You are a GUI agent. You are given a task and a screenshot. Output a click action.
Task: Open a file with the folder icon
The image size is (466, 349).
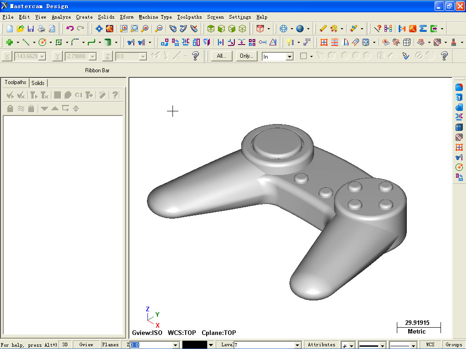tap(20, 29)
